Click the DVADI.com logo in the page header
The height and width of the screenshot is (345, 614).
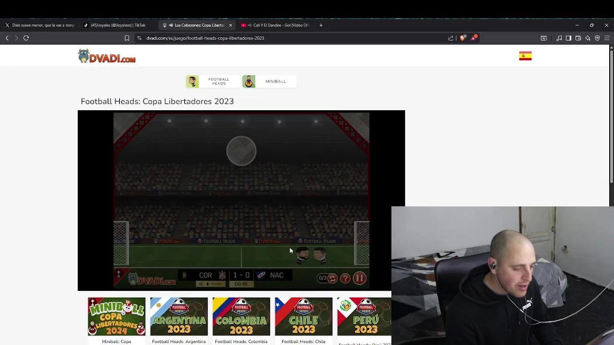pyautogui.click(x=106, y=57)
